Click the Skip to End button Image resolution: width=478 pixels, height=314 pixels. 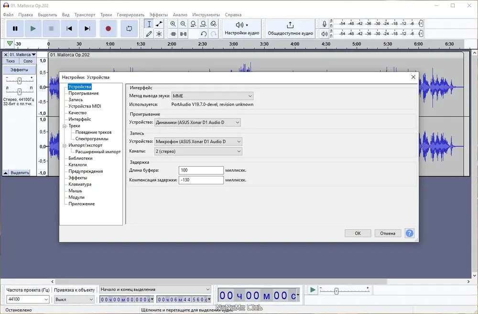(x=87, y=29)
